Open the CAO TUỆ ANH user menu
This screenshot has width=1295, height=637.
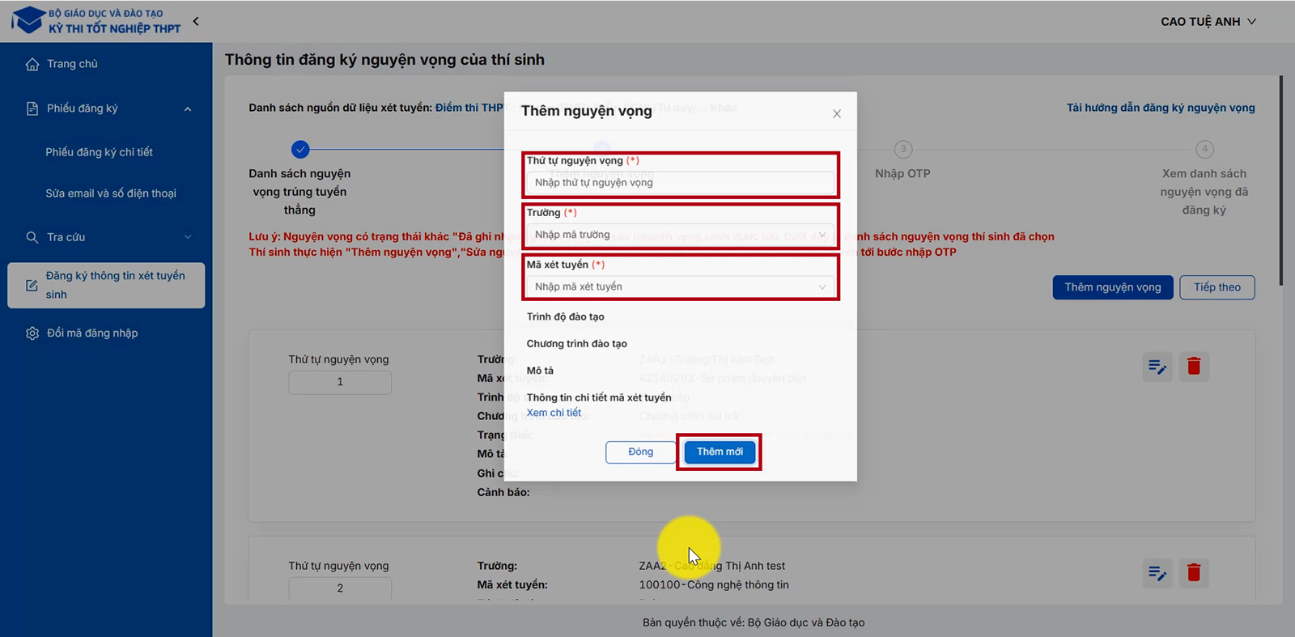(x=1208, y=22)
